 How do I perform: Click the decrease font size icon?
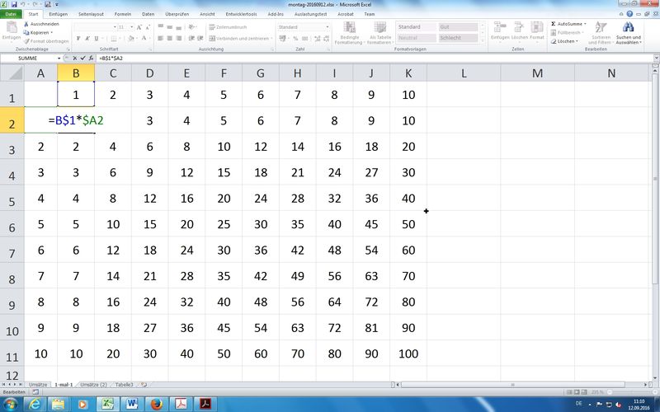coord(148,27)
